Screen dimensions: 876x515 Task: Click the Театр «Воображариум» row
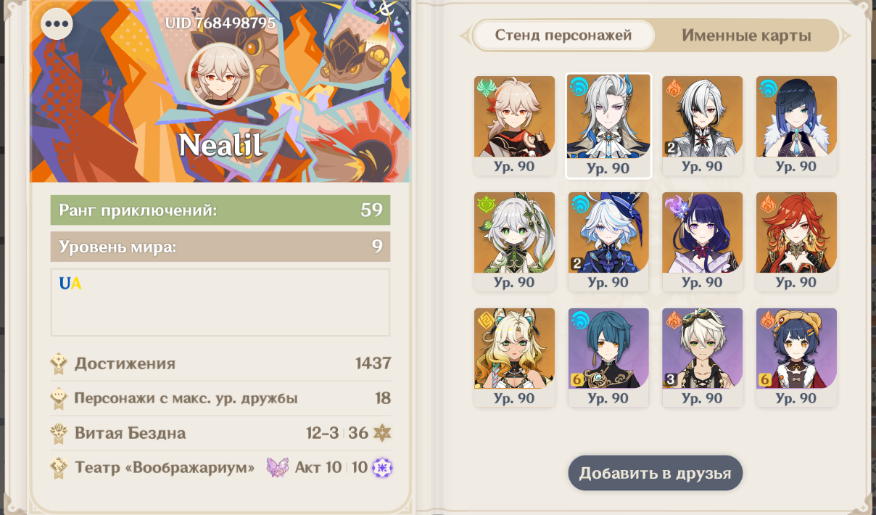[220, 468]
